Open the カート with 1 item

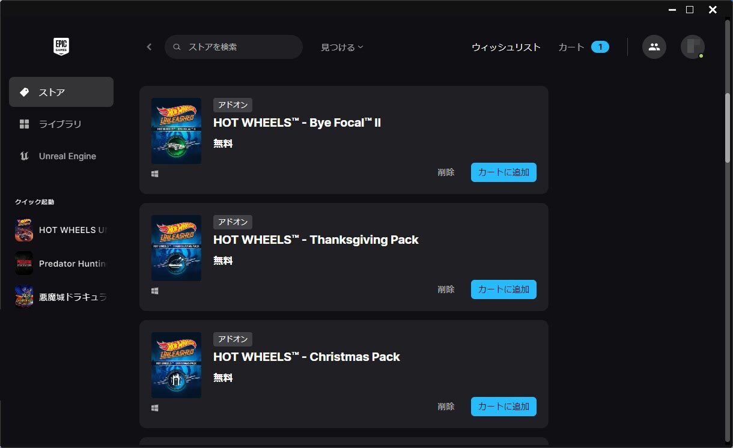click(x=583, y=47)
